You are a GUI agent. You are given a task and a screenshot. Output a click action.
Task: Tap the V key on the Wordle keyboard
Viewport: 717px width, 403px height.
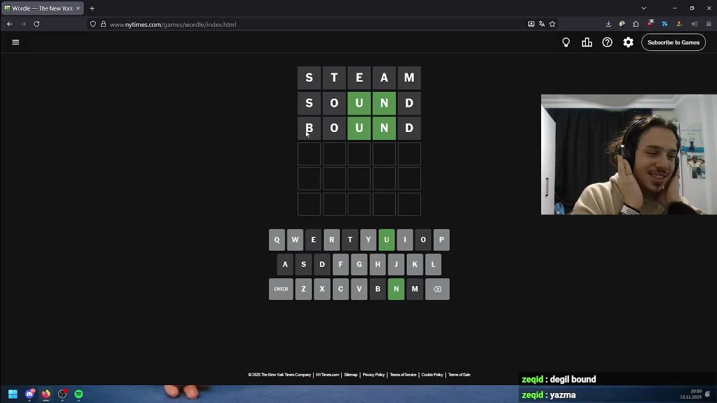pos(359,289)
